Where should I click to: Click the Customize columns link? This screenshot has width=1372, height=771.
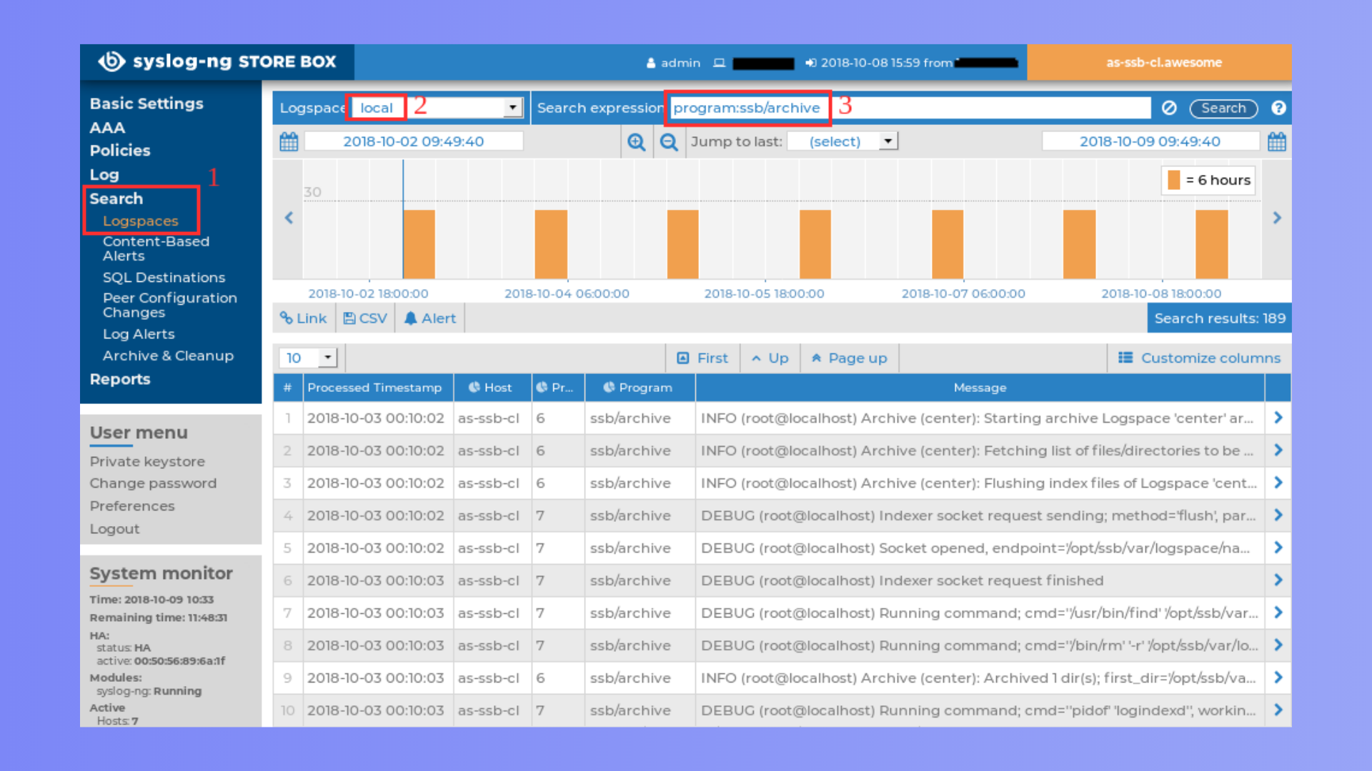(1200, 358)
